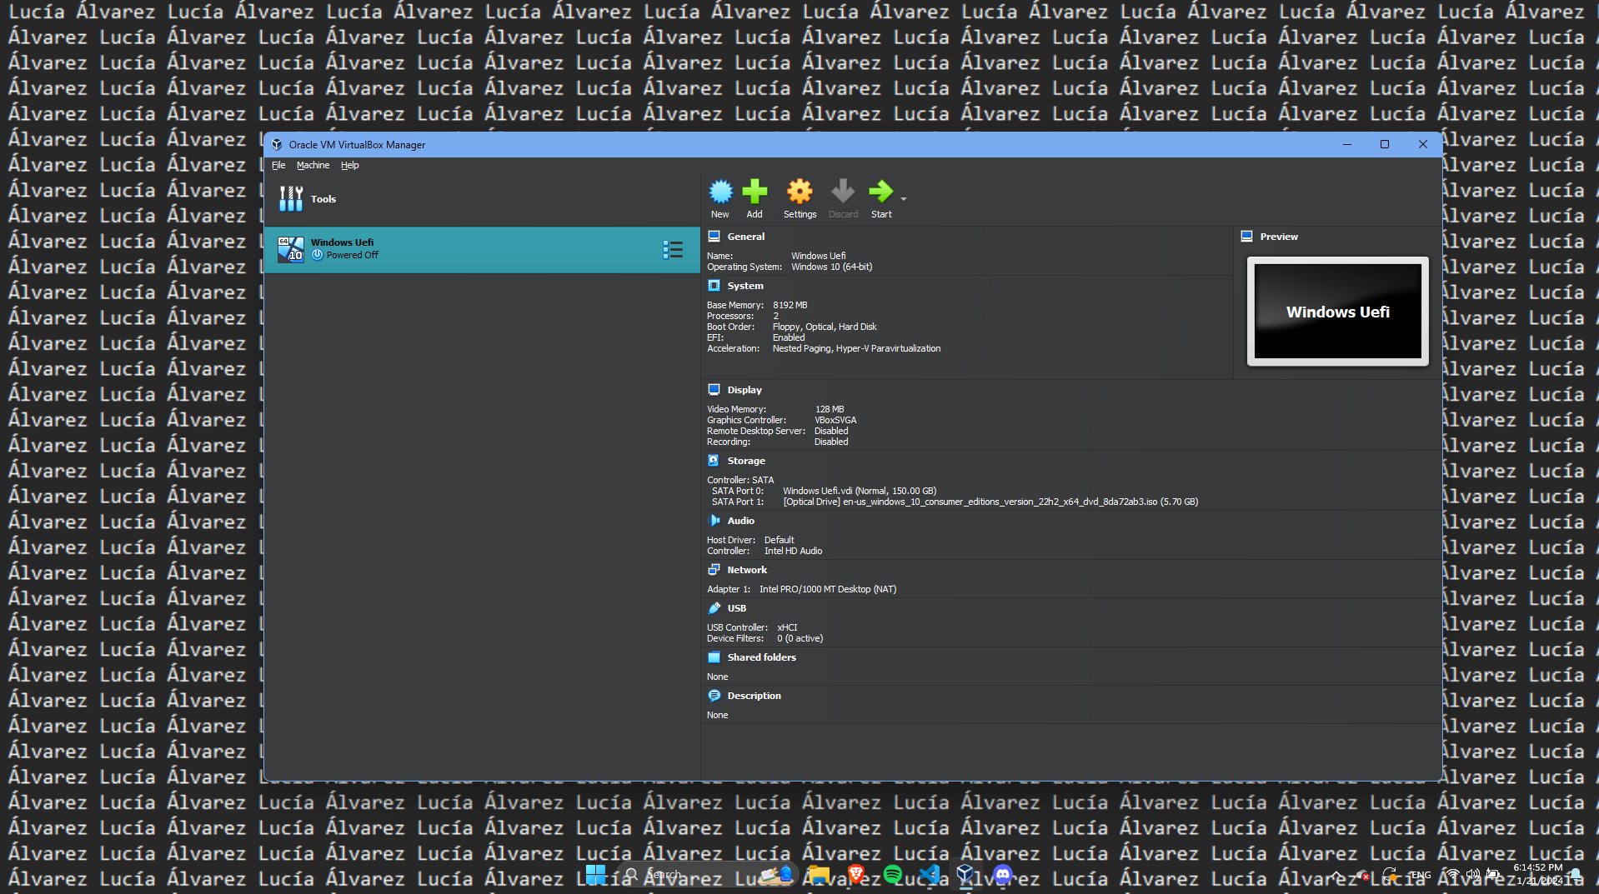1599x894 pixels.
Task: Open Spotify from the taskbar
Action: [x=893, y=874]
